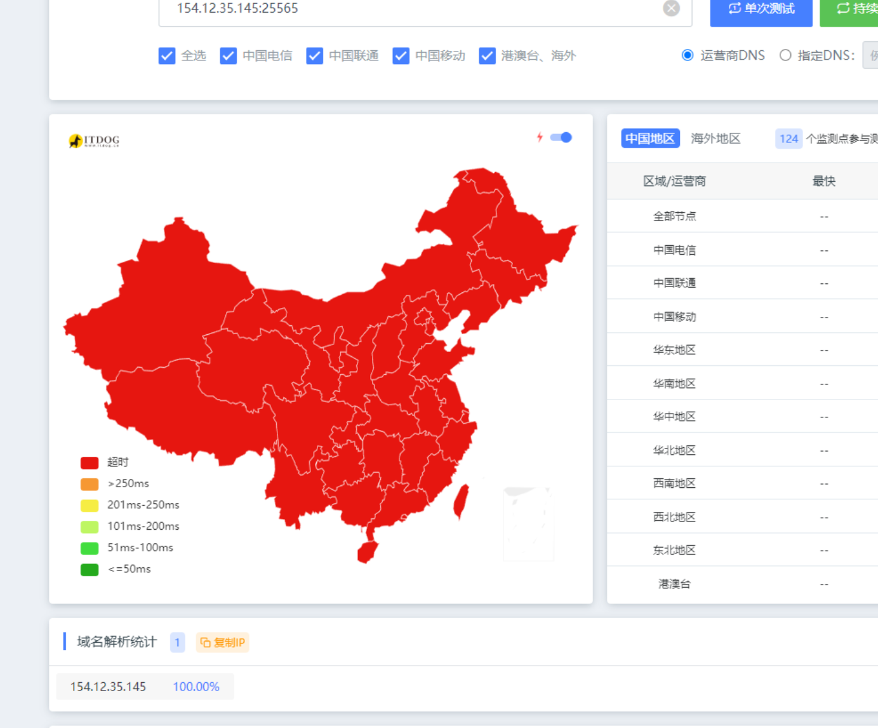Viewport: 878px width, 728px height.
Task: Uncheck the 中国移动 checkbox
Action: pos(401,56)
